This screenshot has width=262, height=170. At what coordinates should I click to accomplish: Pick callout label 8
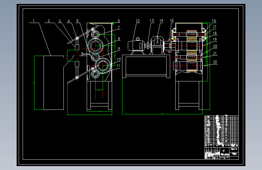click(x=119, y=39)
